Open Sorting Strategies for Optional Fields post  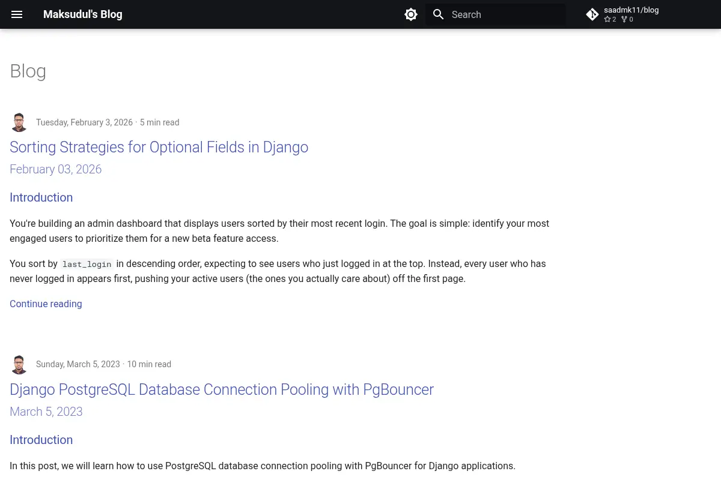(159, 147)
